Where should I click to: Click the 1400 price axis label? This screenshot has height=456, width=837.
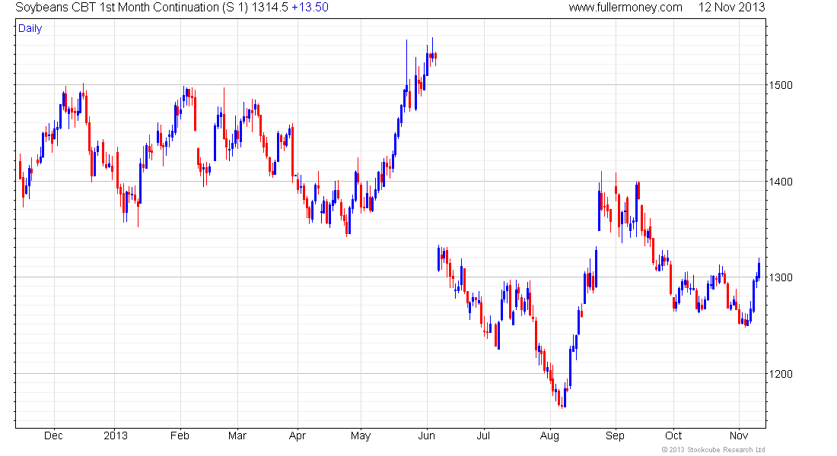pos(780,182)
